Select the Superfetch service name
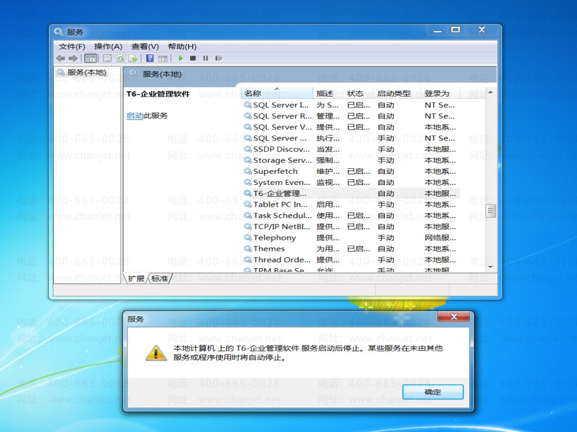577x432 pixels. (x=275, y=172)
